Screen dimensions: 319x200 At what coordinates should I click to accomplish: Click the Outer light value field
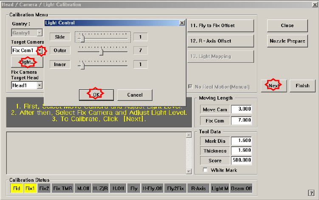pyautogui.click(x=140, y=50)
